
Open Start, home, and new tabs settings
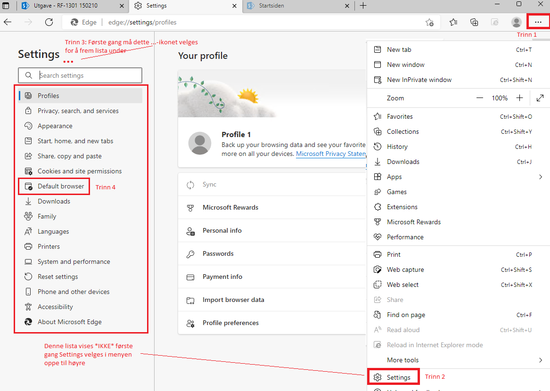80,141
